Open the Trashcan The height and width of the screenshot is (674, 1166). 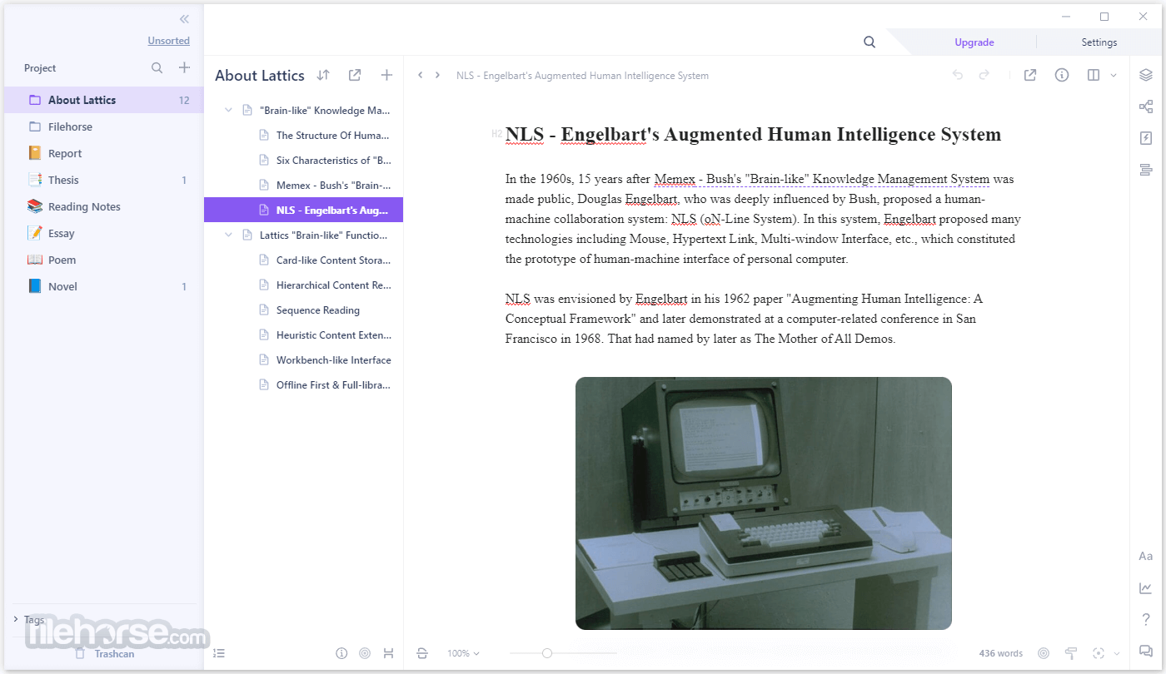(x=105, y=653)
